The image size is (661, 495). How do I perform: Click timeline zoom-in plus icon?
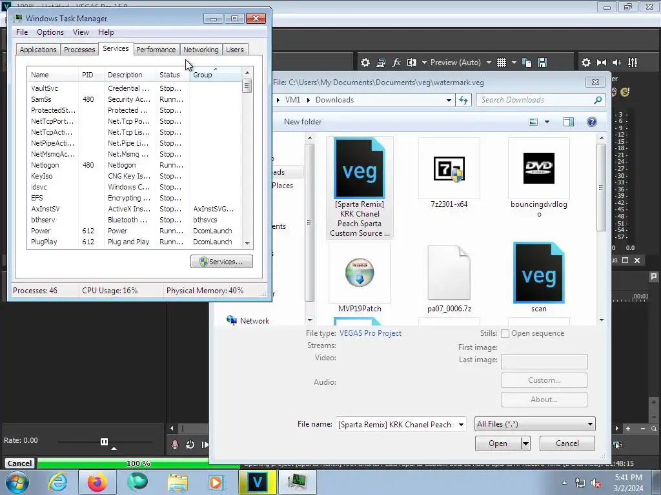coord(628,429)
